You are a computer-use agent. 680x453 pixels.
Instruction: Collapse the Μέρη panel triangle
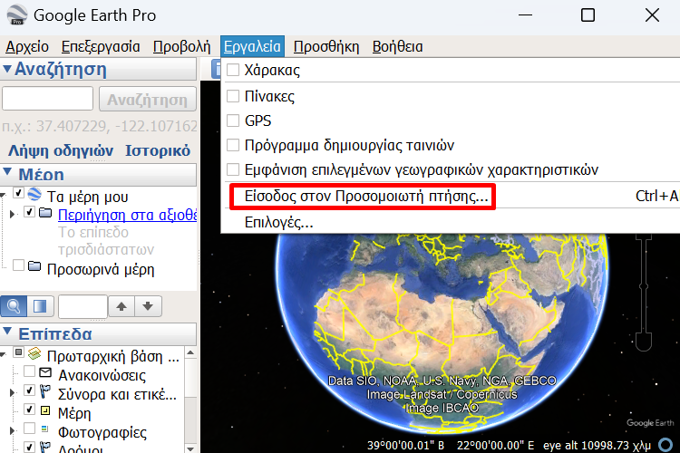tap(7, 171)
